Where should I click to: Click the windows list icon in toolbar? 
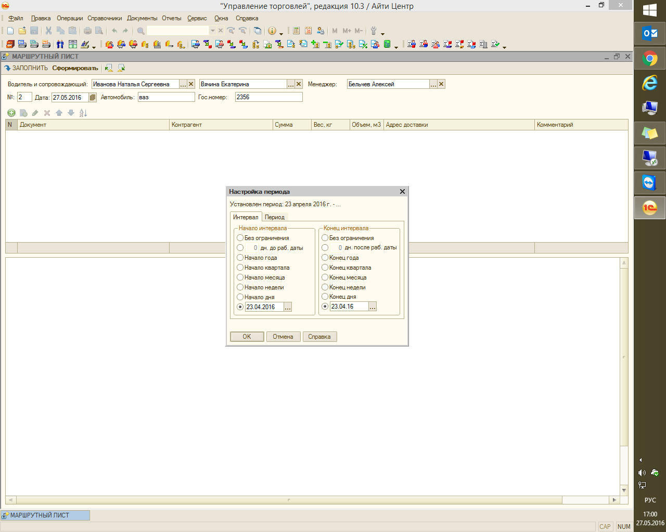(x=257, y=31)
